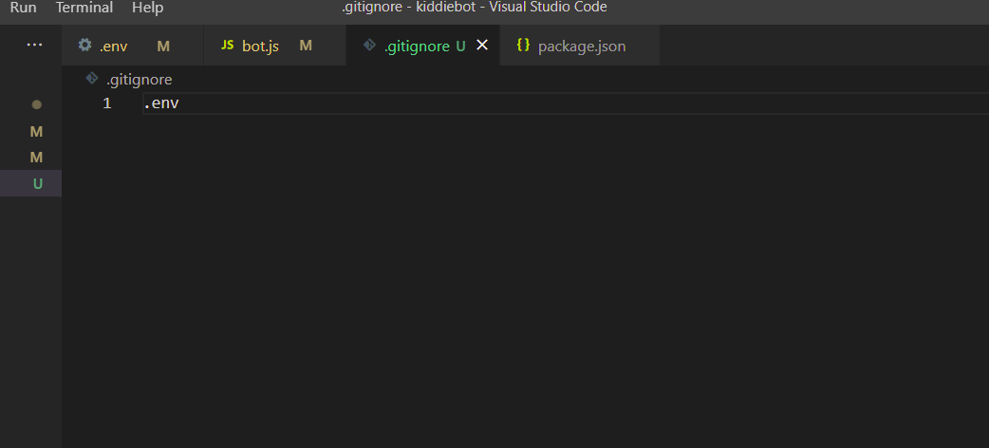This screenshot has height=448, width=989.
Task: Select the second M-marked sidebar row
Action: pos(31,158)
